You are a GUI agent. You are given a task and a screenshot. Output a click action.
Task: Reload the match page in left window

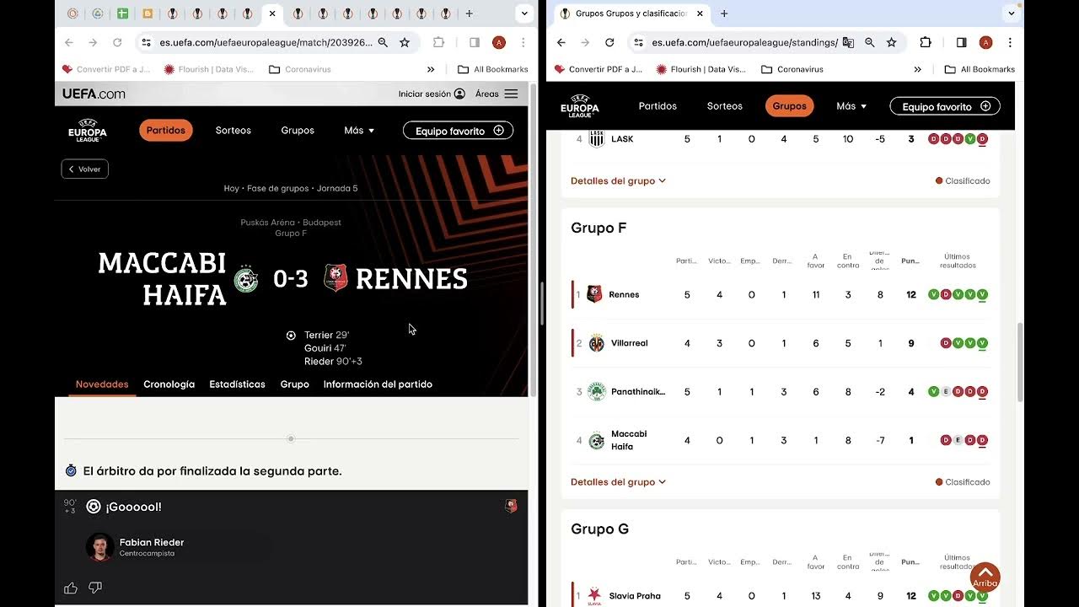[118, 42]
